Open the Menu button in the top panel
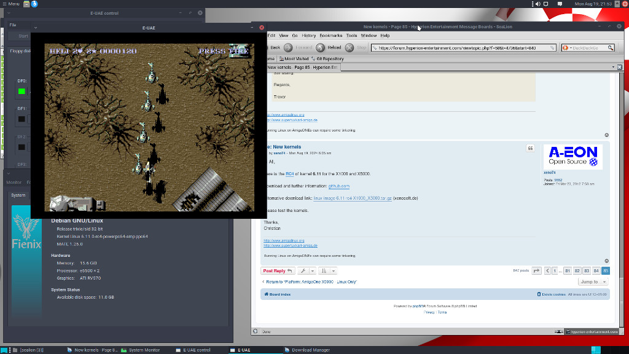Screen dimensions: 629x354 click(x=11, y=4)
